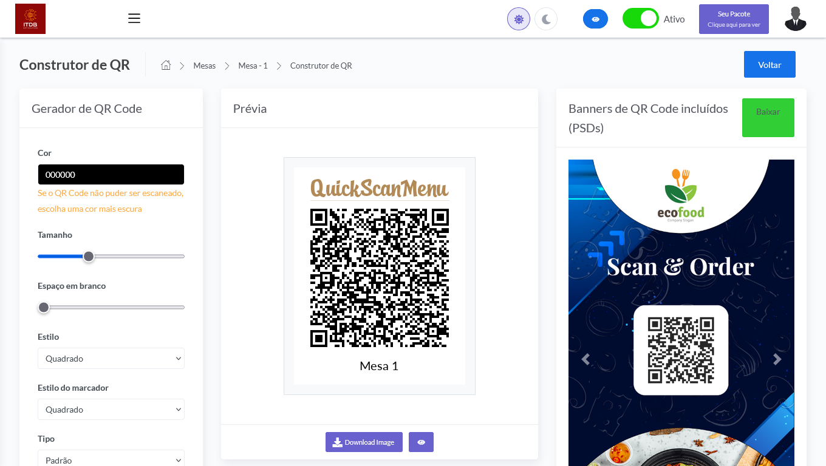
Task: Adjust the Espaço em branco slider handle
Action: (44, 308)
